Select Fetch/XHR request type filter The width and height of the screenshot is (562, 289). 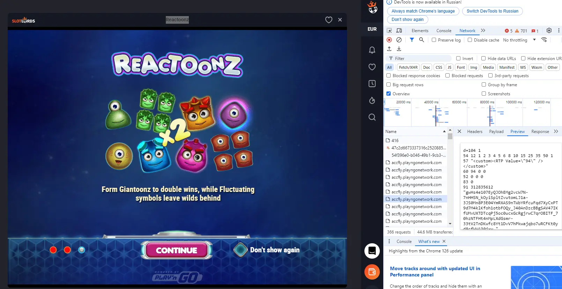408,67
